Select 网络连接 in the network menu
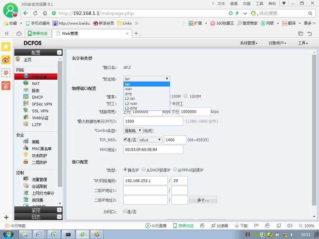319x239 pixels. tap(36, 77)
